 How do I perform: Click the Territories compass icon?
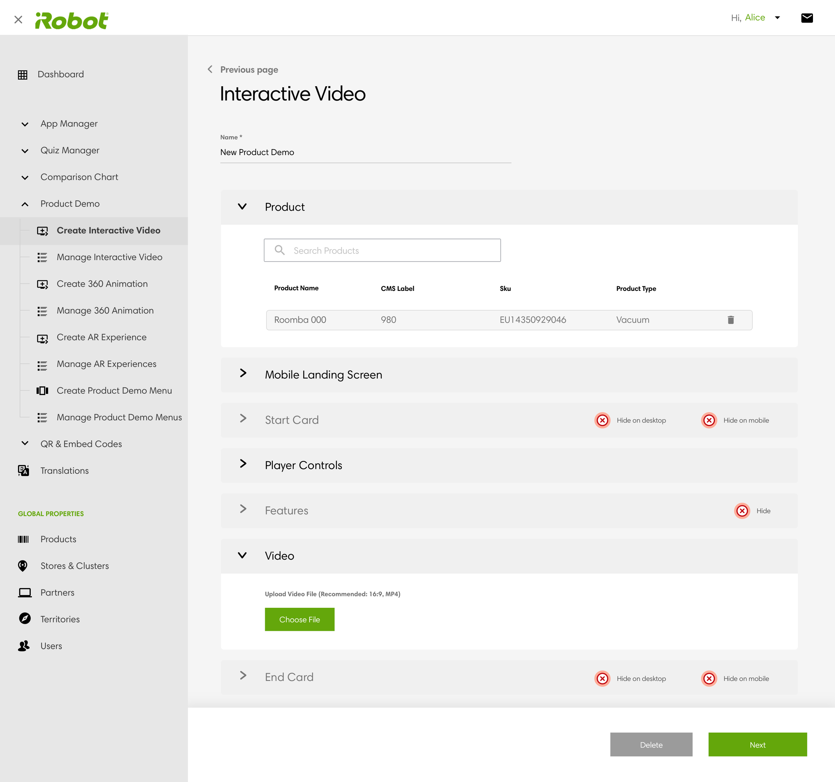click(x=25, y=619)
